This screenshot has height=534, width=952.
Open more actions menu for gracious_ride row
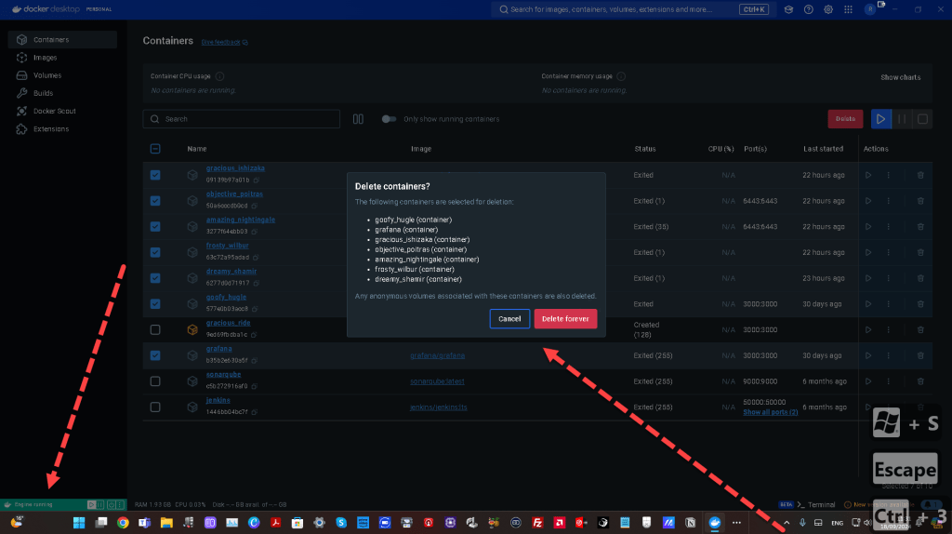tap(888, 330)
